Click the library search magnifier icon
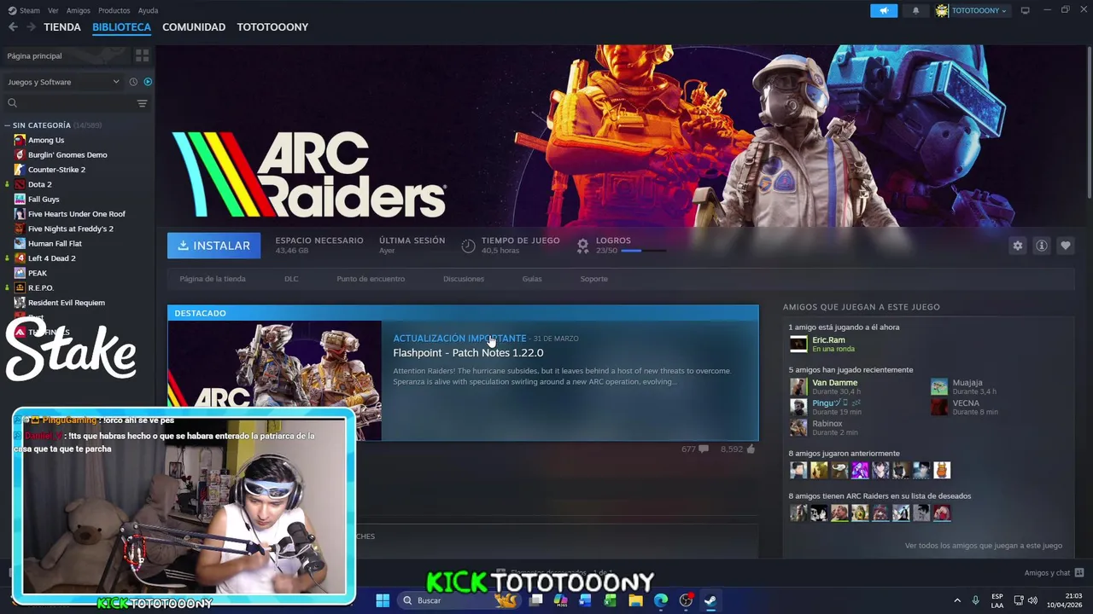This screenshot has height=614, width=1093. pos(12,103)
